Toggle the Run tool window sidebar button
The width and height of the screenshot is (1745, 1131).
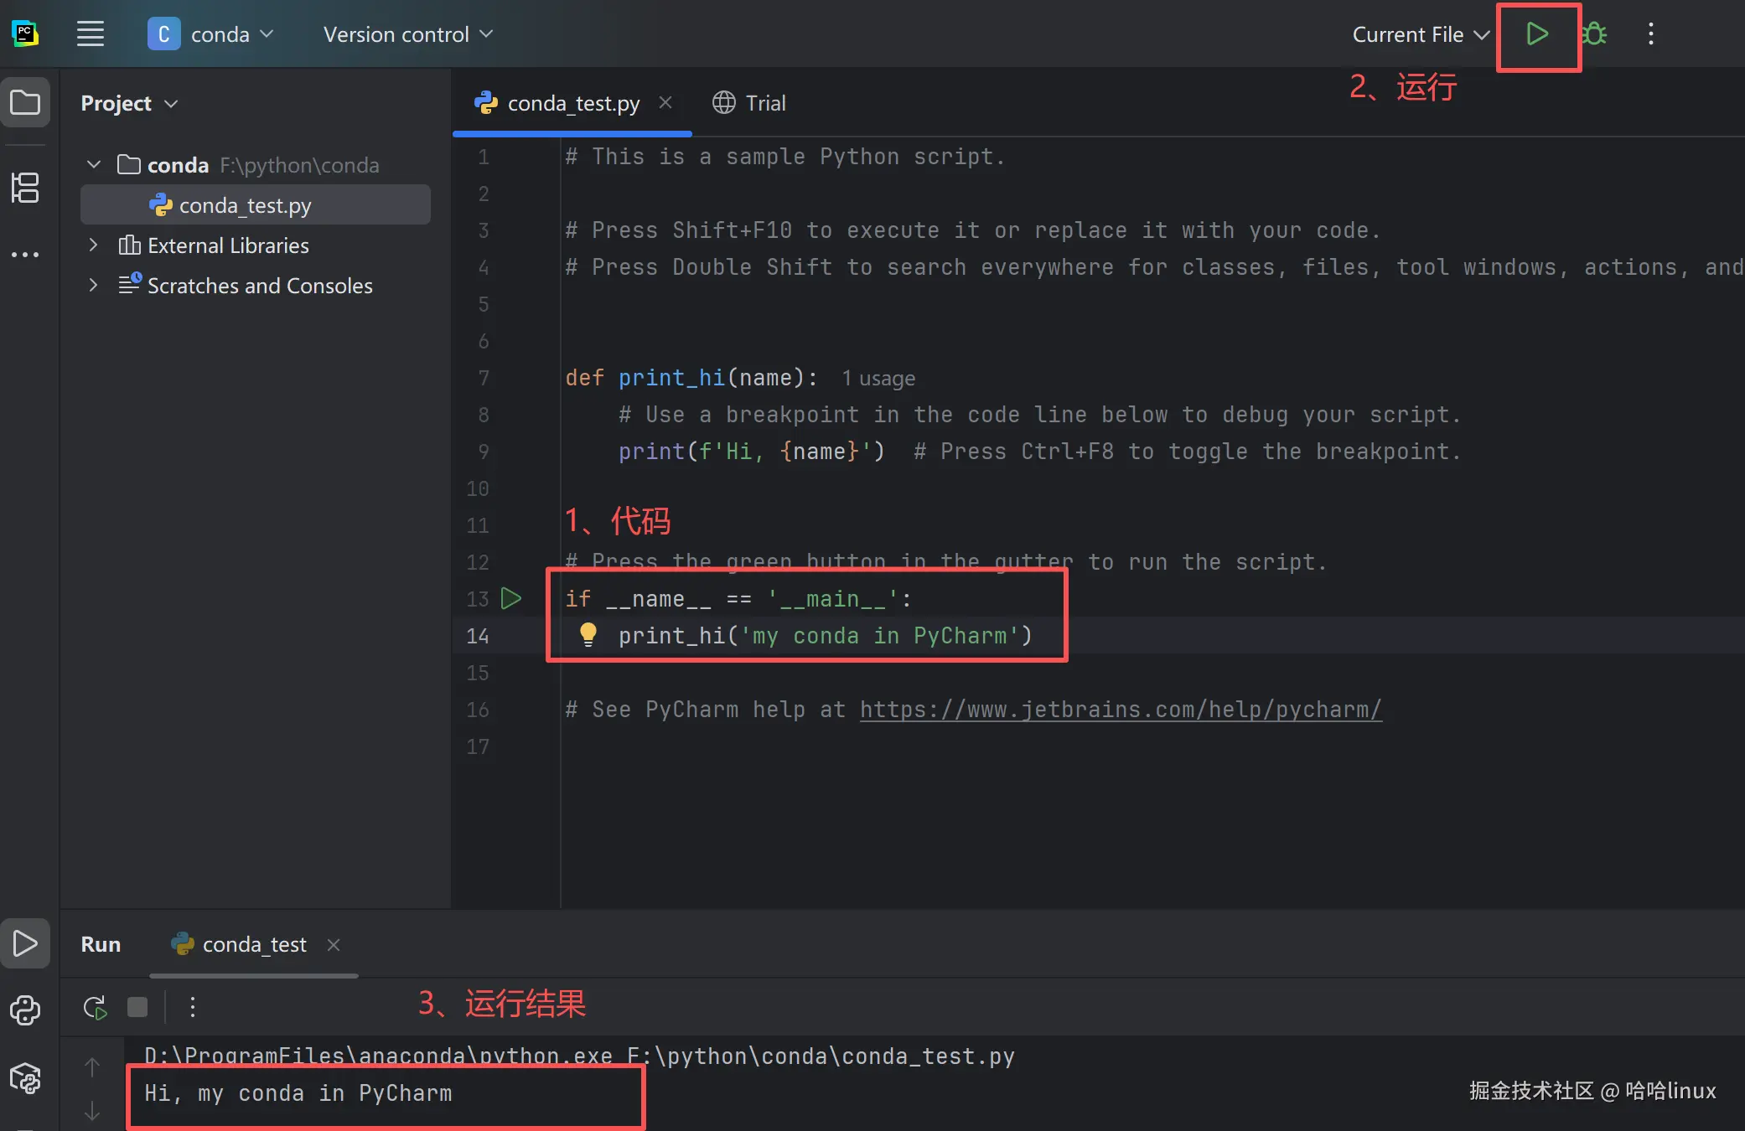click(25, 943)
